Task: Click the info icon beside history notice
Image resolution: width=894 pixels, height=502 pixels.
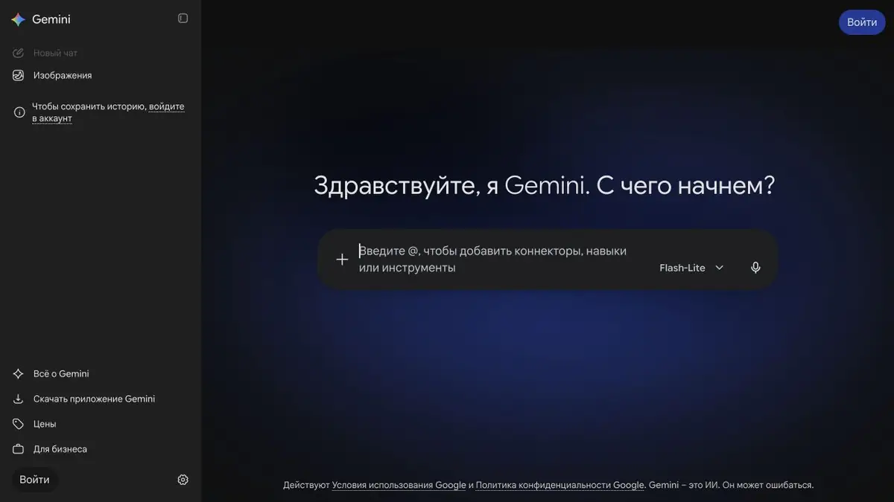Action: click(x=19, y=112)
